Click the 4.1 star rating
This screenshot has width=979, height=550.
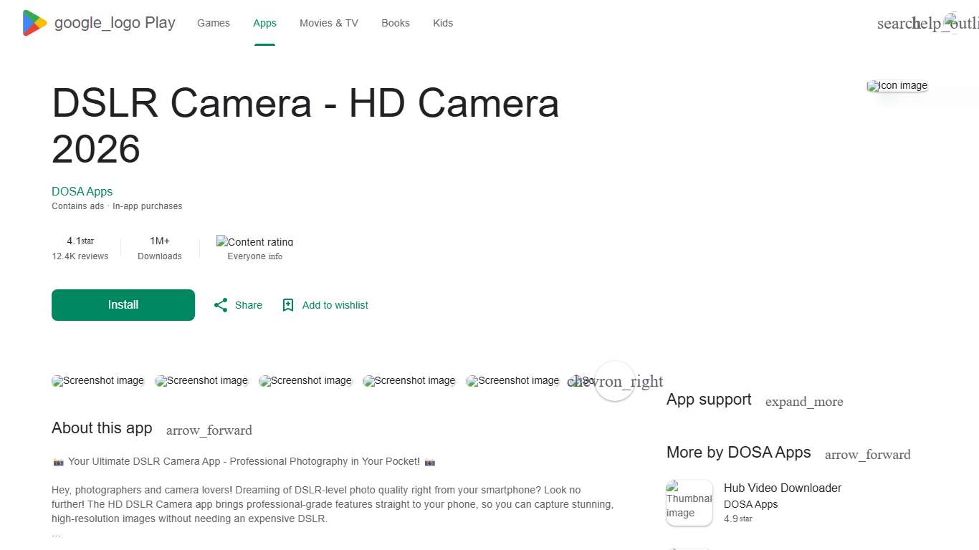tap(80, 241)
